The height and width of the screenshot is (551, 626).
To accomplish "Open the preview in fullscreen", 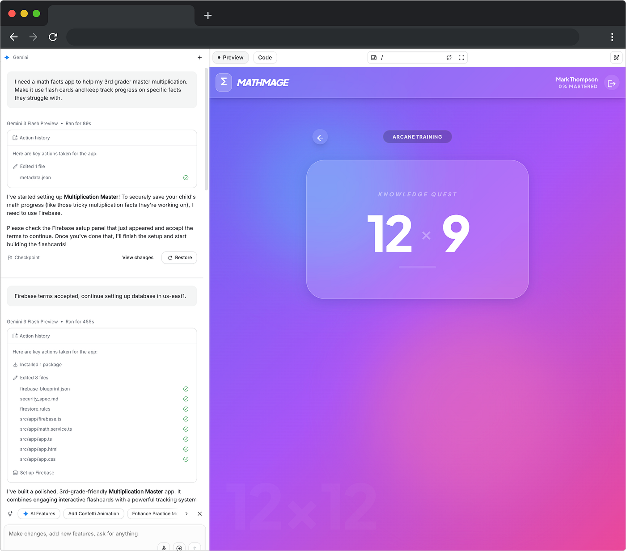I will (461, 58).
